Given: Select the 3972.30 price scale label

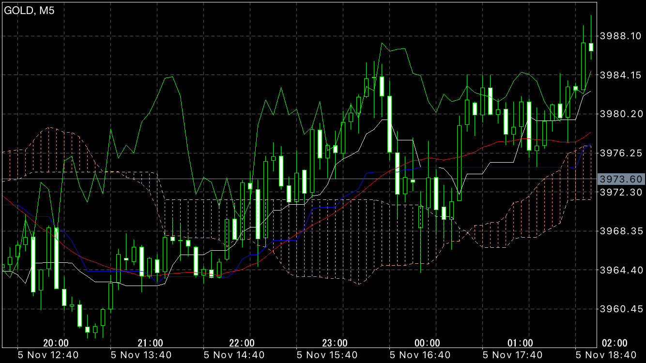Looking at the screenshot, I should (620, 192).
